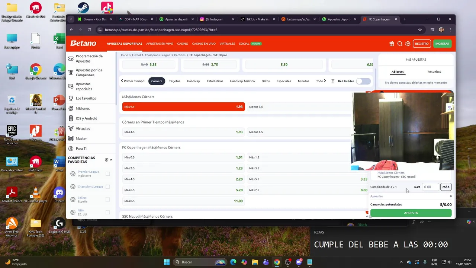Switch to the Hándicap market tab
Viewport: 476px width, 268px height.
[x=193, y=81]
